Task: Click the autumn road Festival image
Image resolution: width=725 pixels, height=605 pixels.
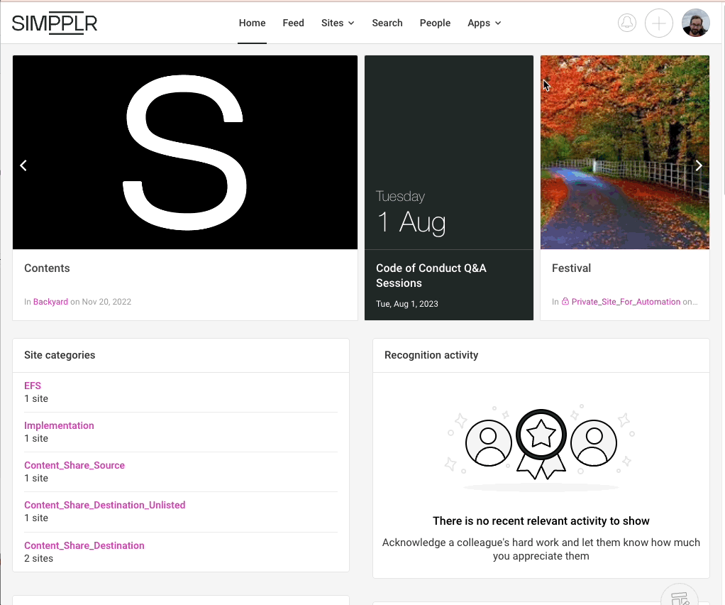Action: [625, 152]
